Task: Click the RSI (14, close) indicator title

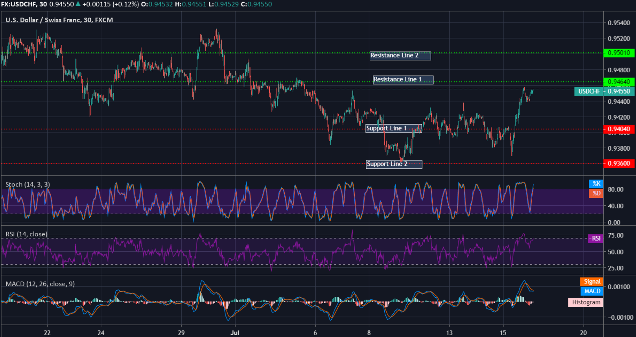Action: [26, 234]
